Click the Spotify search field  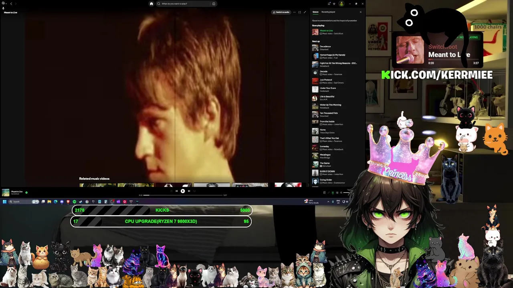pos(186,4)
